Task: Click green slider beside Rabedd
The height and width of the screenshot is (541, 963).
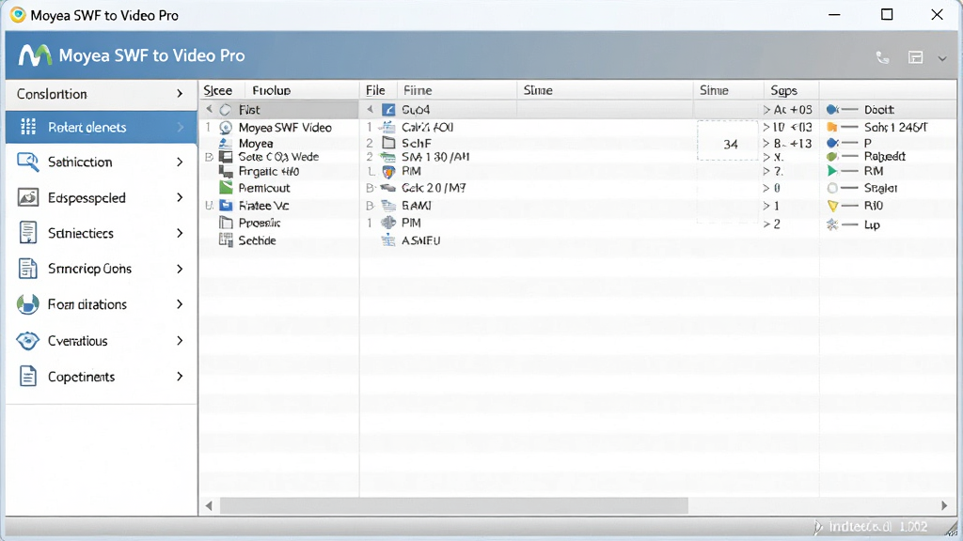Action: [x=842, y=157]
